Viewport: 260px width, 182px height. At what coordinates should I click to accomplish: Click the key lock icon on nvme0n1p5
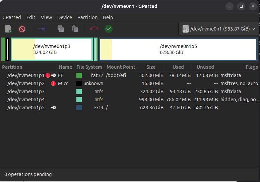click(x=53, y=108)
